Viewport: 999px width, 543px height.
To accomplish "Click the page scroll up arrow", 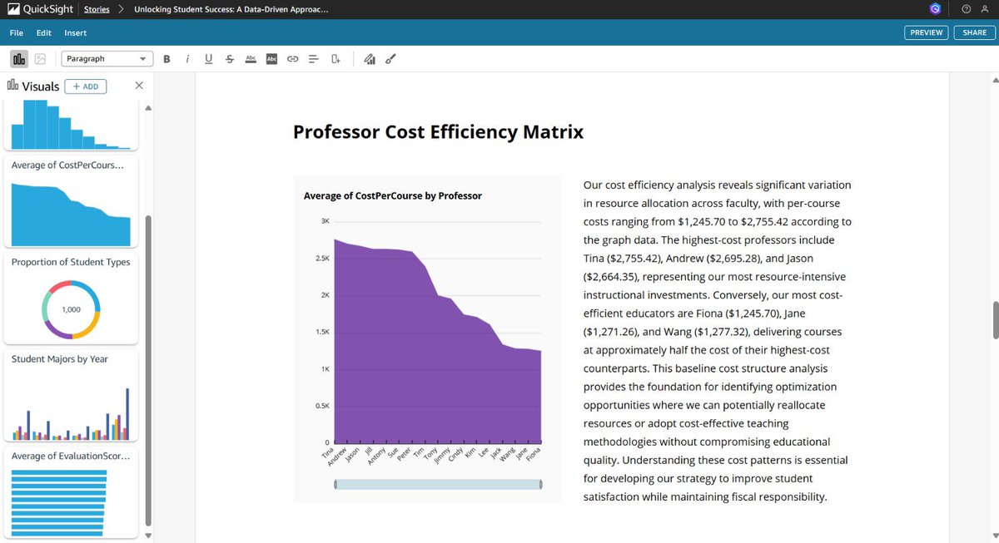I will [x=994, y=79].
